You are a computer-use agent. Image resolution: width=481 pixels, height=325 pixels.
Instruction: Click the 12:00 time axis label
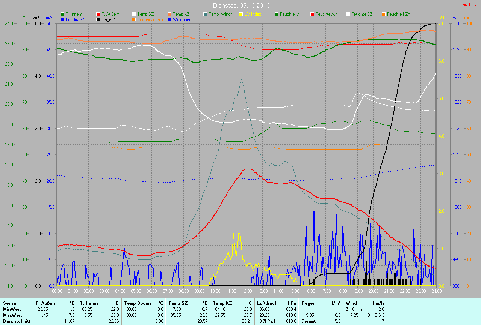(x=247, y=291)
